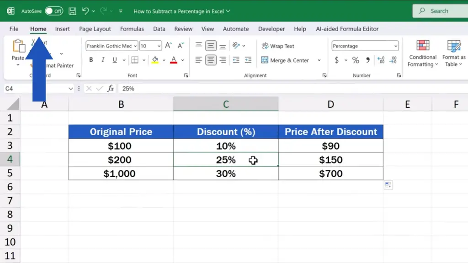Switch to the Formulas tab
Screen dimensions: 468x263
[132, 29]
